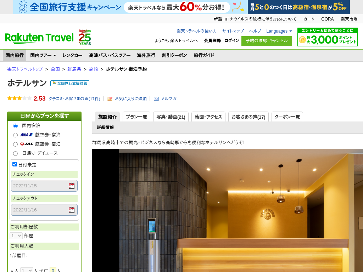Click the favorites icon beside お気に入りに追加
Image resolution: width=363 pixels, height=272 pixels.
tap(110, 99)
